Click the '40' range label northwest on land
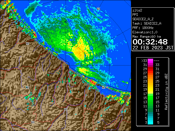The image size is (175, 131). tap(28, 43)
